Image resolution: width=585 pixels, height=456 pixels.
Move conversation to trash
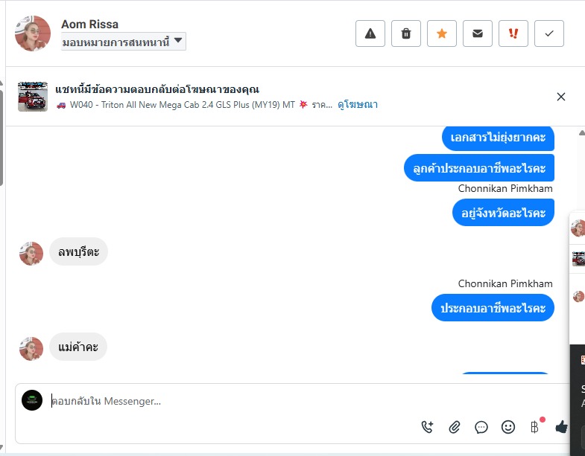[x=406, y=33]
